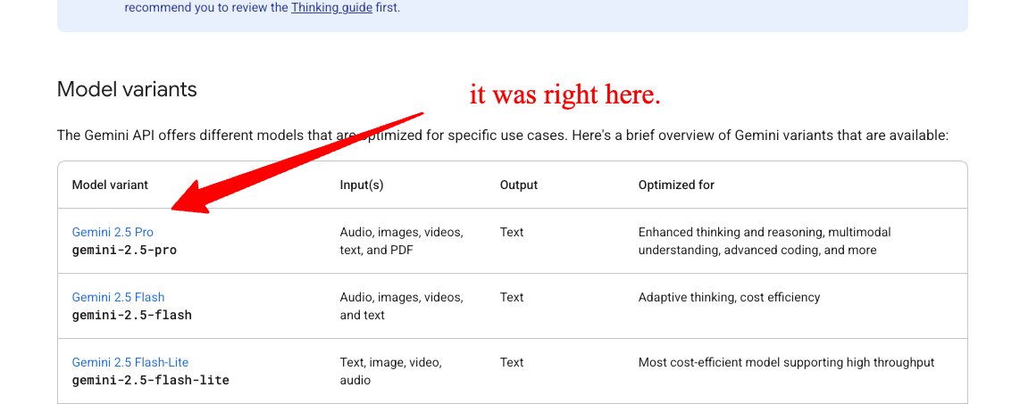
Task: Click the Model variant column header
Action: pyautogui.click(x=110, y=185)
